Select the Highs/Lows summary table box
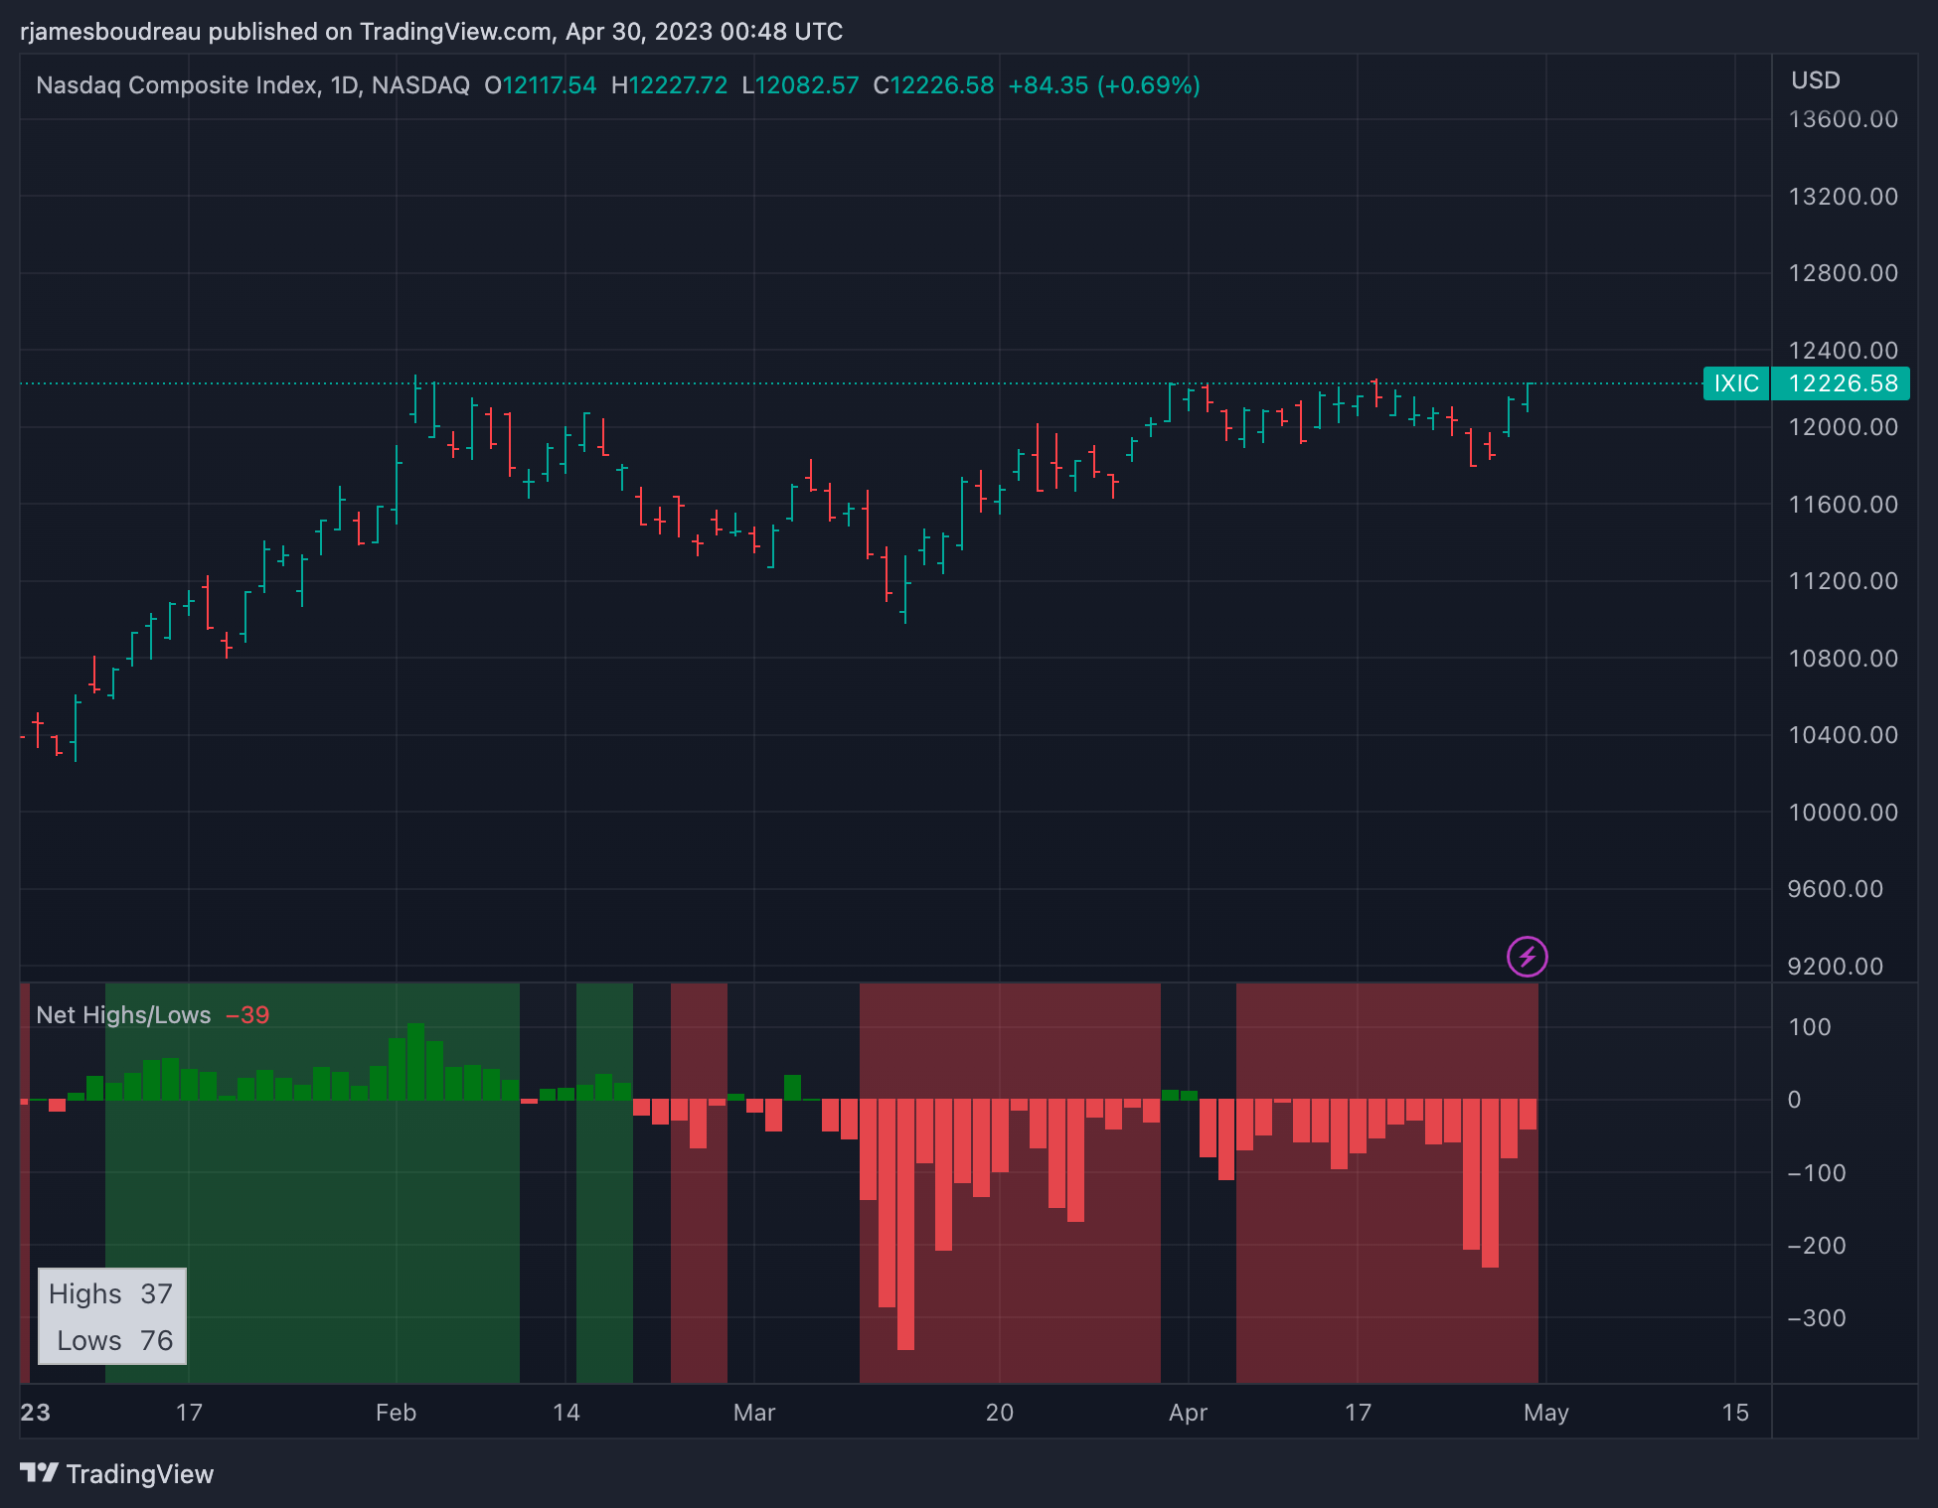 tap(111, 1316)
